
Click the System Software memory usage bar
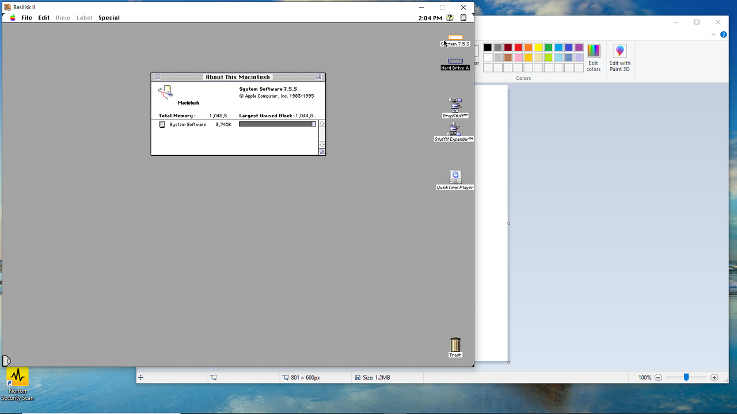(x=278, y=124)
